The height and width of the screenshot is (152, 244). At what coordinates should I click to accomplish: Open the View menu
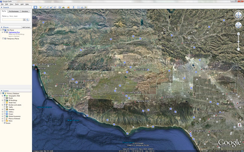tap(12, 4)
